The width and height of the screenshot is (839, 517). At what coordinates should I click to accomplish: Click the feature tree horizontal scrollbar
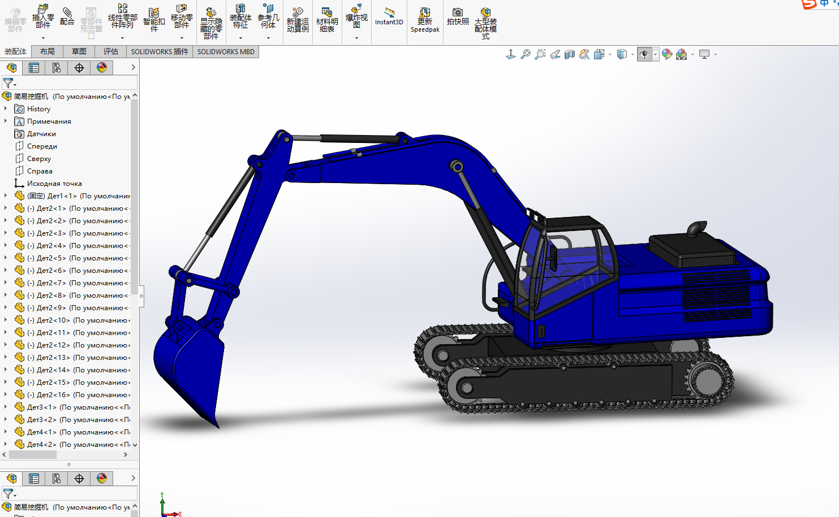pos(33,454)
